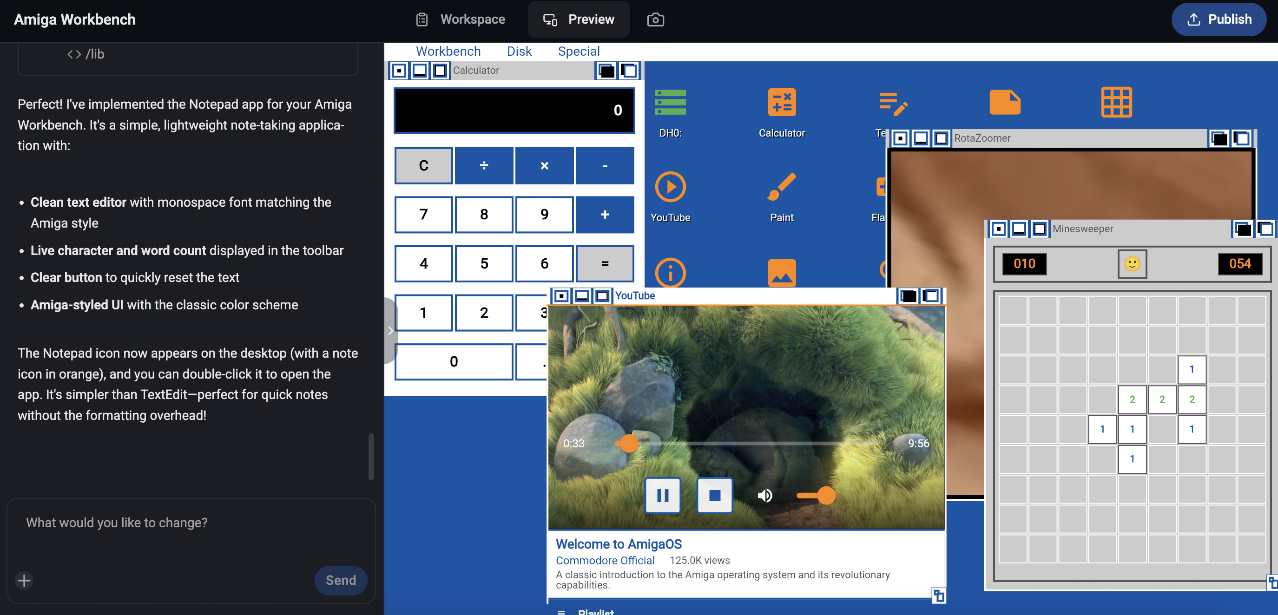Toggle the Calculator window depth gadget

629,71
